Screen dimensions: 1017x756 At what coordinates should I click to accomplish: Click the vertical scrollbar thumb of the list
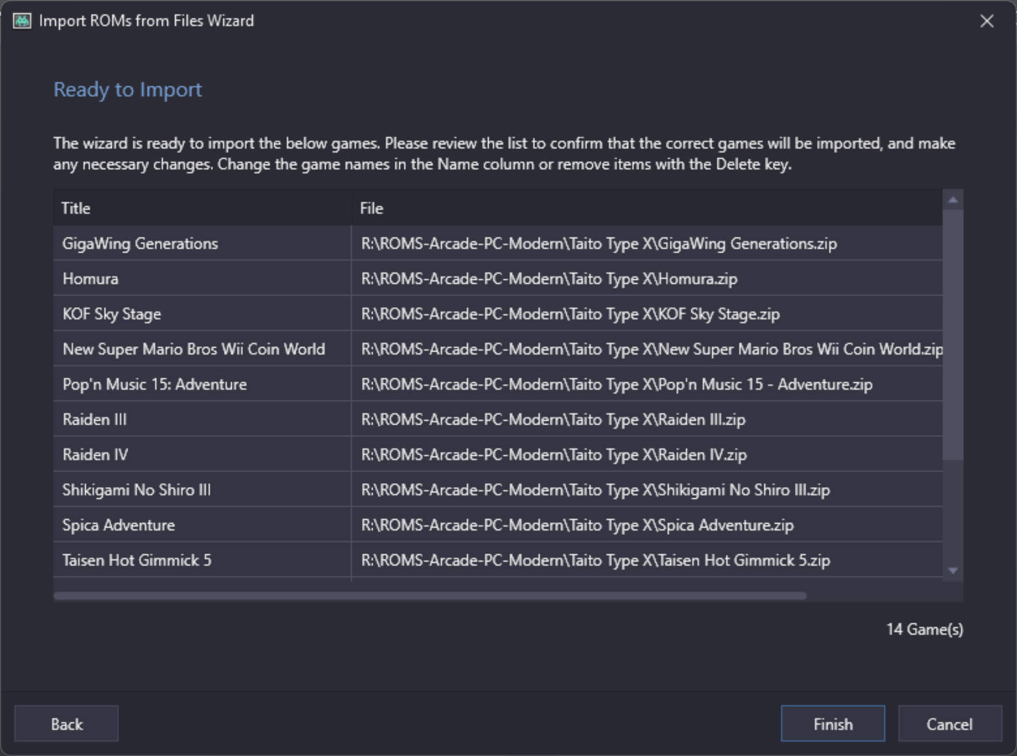coord(953,335)
